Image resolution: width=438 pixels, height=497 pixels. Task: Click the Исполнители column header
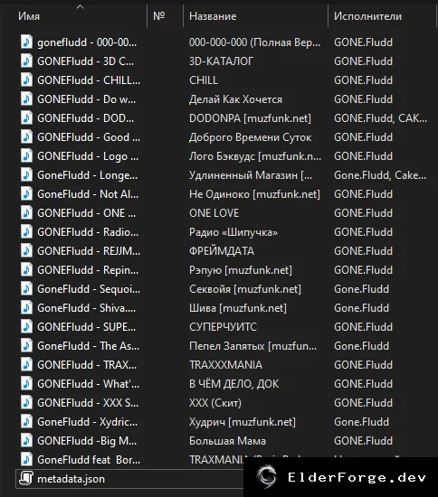[367, 16]
